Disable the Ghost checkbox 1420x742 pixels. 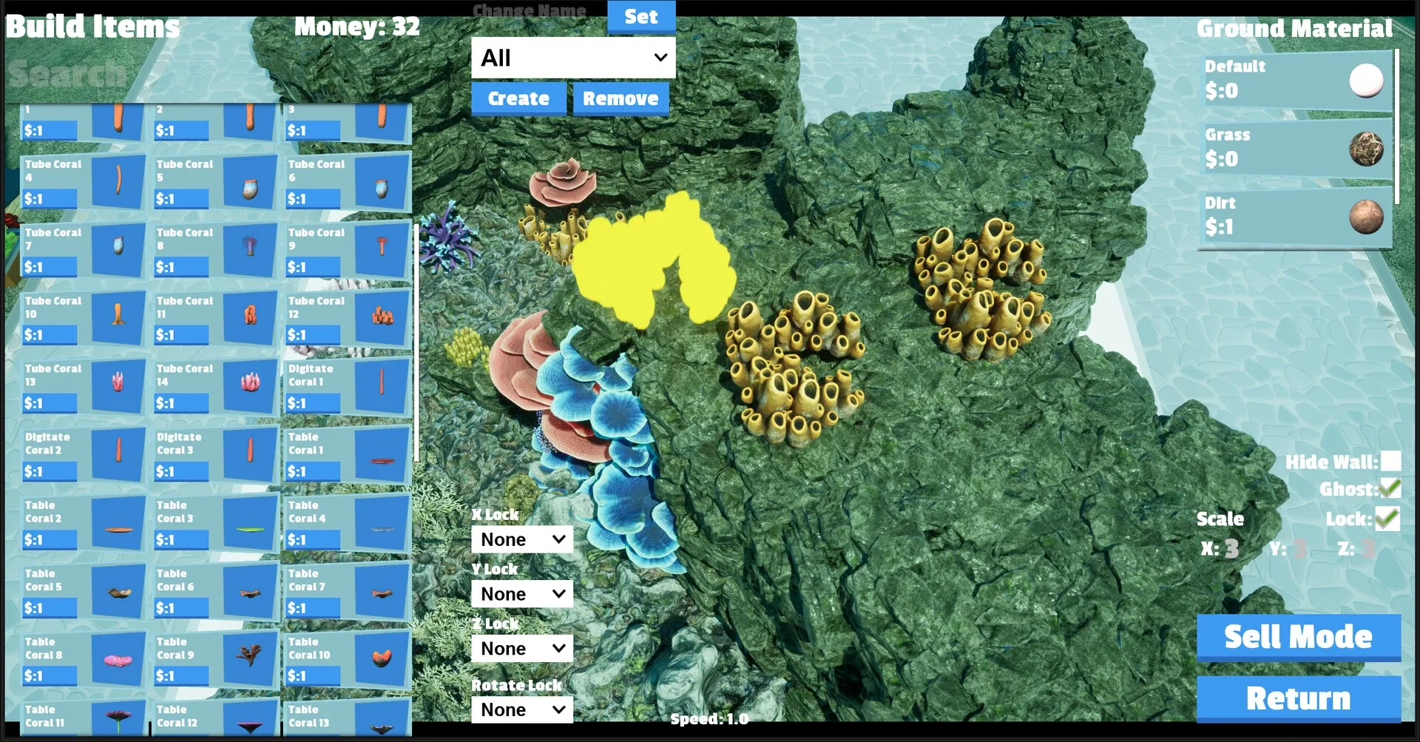[1390, 489]
